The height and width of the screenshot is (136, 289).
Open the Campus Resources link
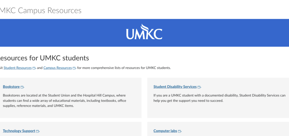[x=58, y=68]
